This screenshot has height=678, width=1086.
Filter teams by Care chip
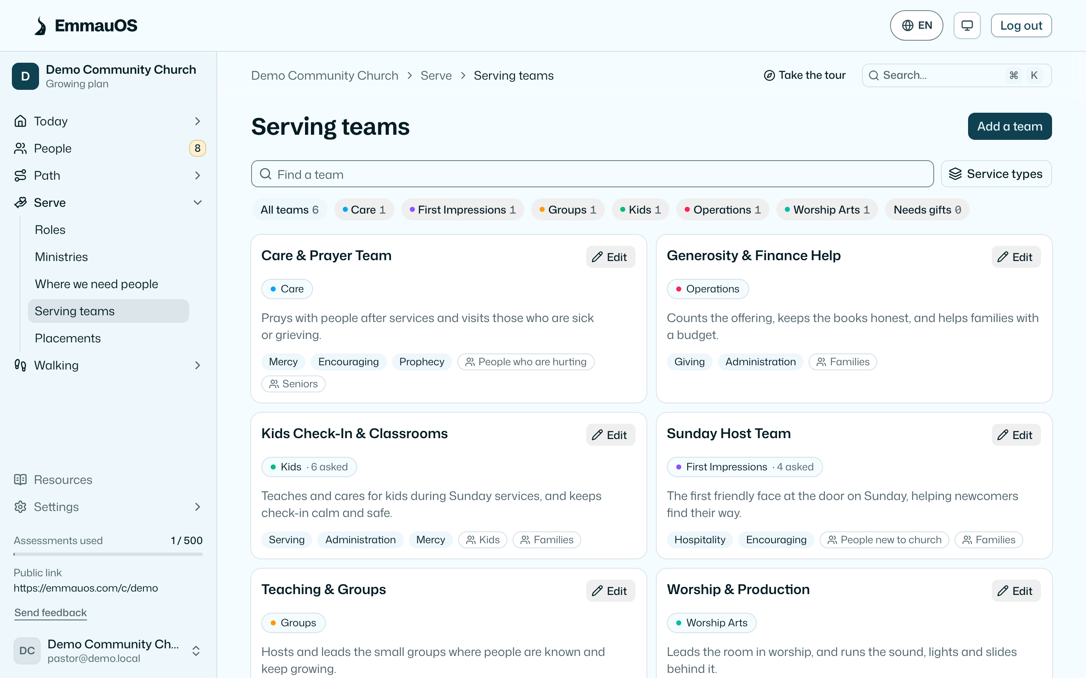coord(364,209)
